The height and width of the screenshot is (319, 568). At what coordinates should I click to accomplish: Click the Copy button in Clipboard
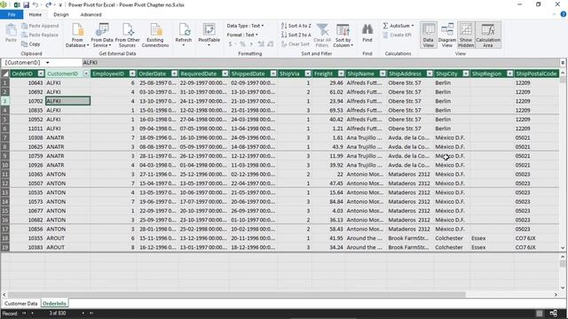[x=31, y=44]
